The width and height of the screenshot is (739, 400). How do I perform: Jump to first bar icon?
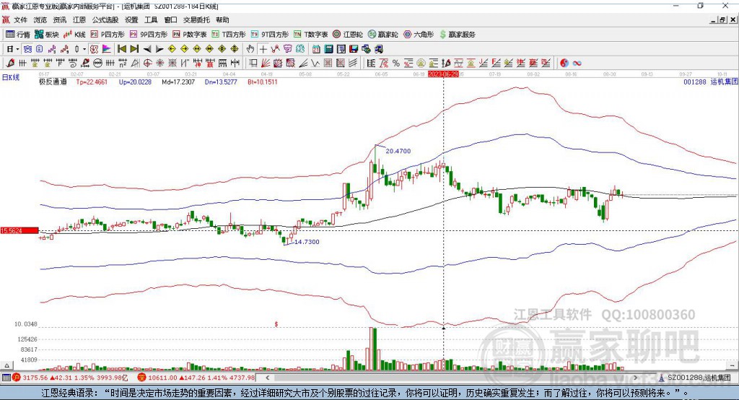coord(121,49)
